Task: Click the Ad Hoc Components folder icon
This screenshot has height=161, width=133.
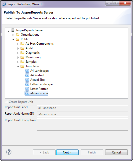Action: [x=22, y=44]
